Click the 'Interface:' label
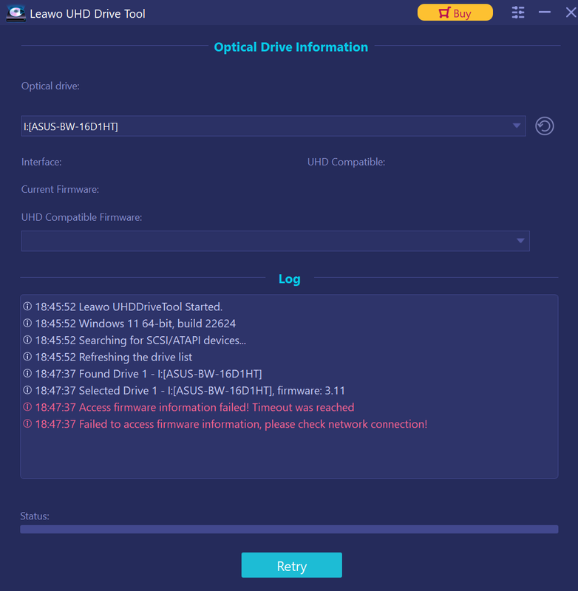Screen dimensions: 578x591 [x=41, y=162]
